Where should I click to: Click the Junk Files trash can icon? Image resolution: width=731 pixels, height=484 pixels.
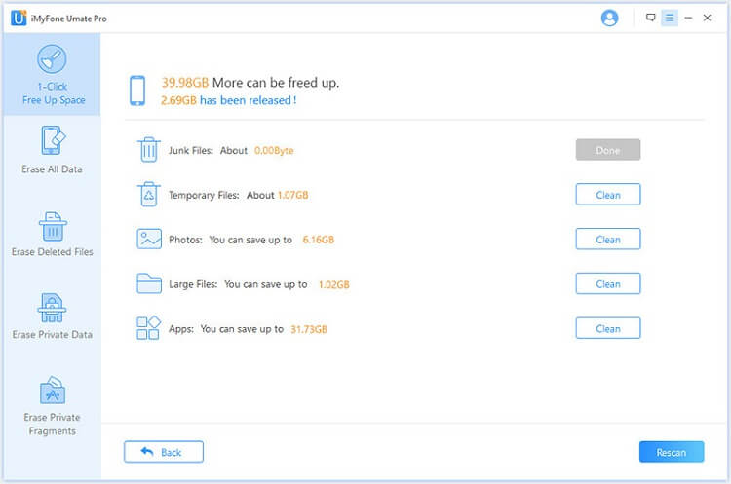tap(149, 150)
